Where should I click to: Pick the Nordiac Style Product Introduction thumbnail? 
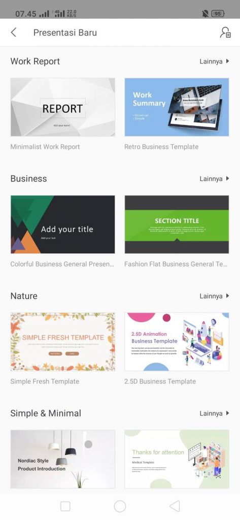pyautogui.click(x=63, y=459)
